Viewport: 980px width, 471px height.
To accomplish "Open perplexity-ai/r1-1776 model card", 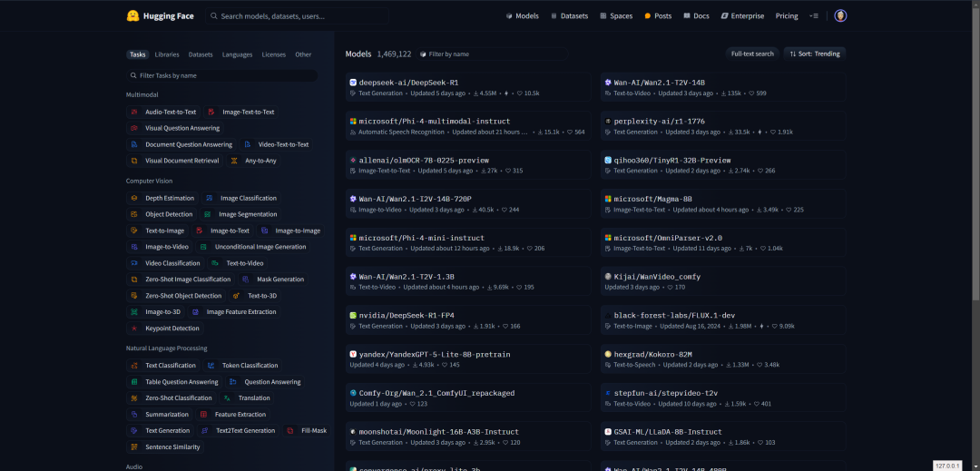I will pos(723,125).
